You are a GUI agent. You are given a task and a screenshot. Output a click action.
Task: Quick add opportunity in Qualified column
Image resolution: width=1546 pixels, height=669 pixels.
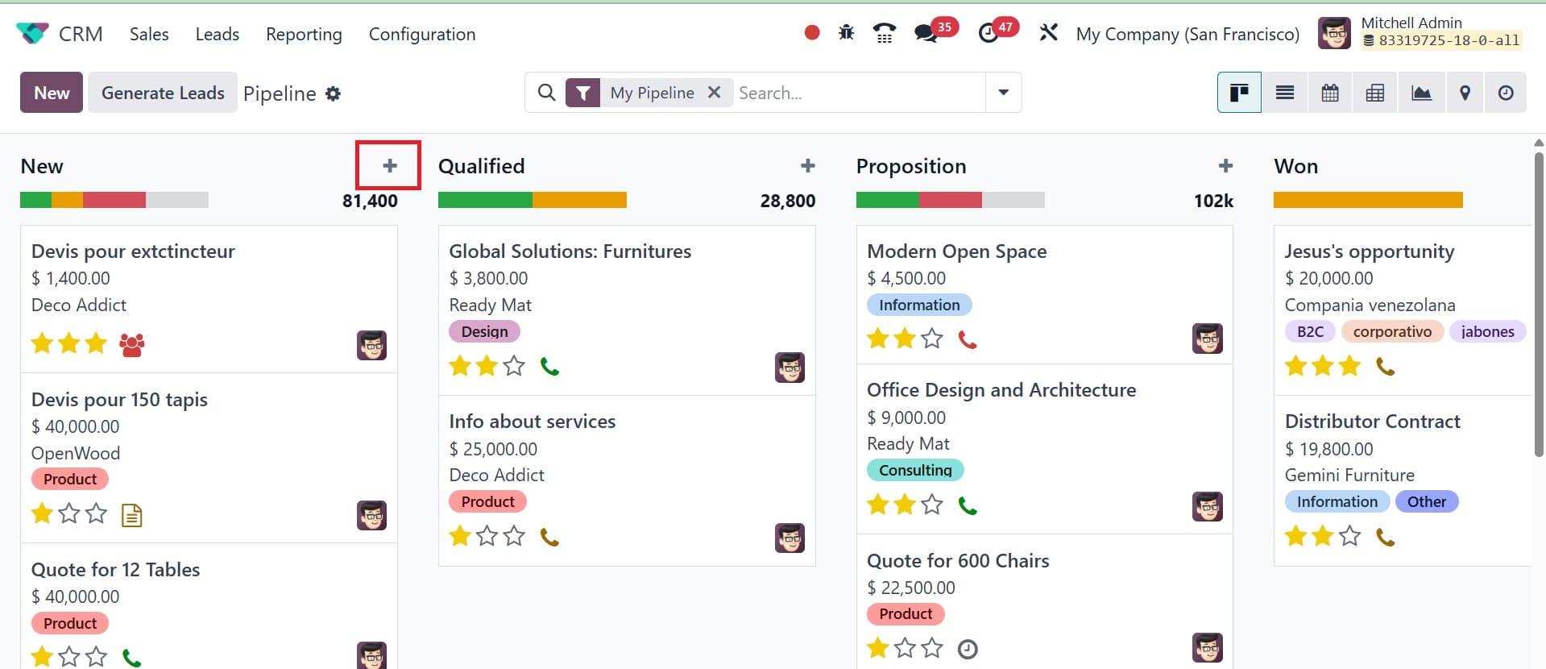(x=808, y=165)
